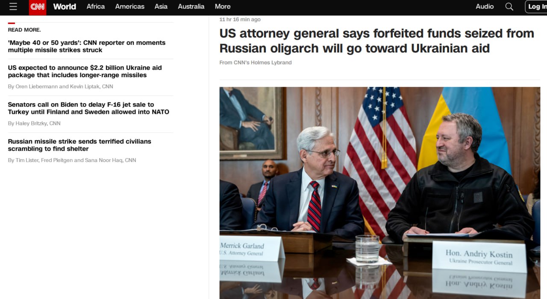
Task: Click the US attorney general headline
Action: [x=376, y=41]
